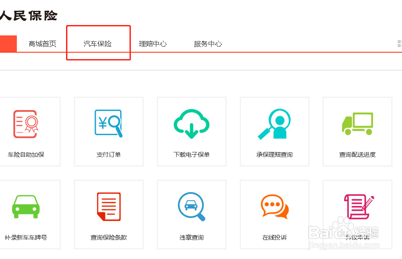402x259 pixels.
Task: Click the person search icon for 承保理赔查询
Action: 274,124
